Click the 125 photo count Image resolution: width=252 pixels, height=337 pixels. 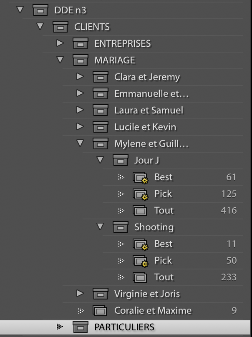229,194
